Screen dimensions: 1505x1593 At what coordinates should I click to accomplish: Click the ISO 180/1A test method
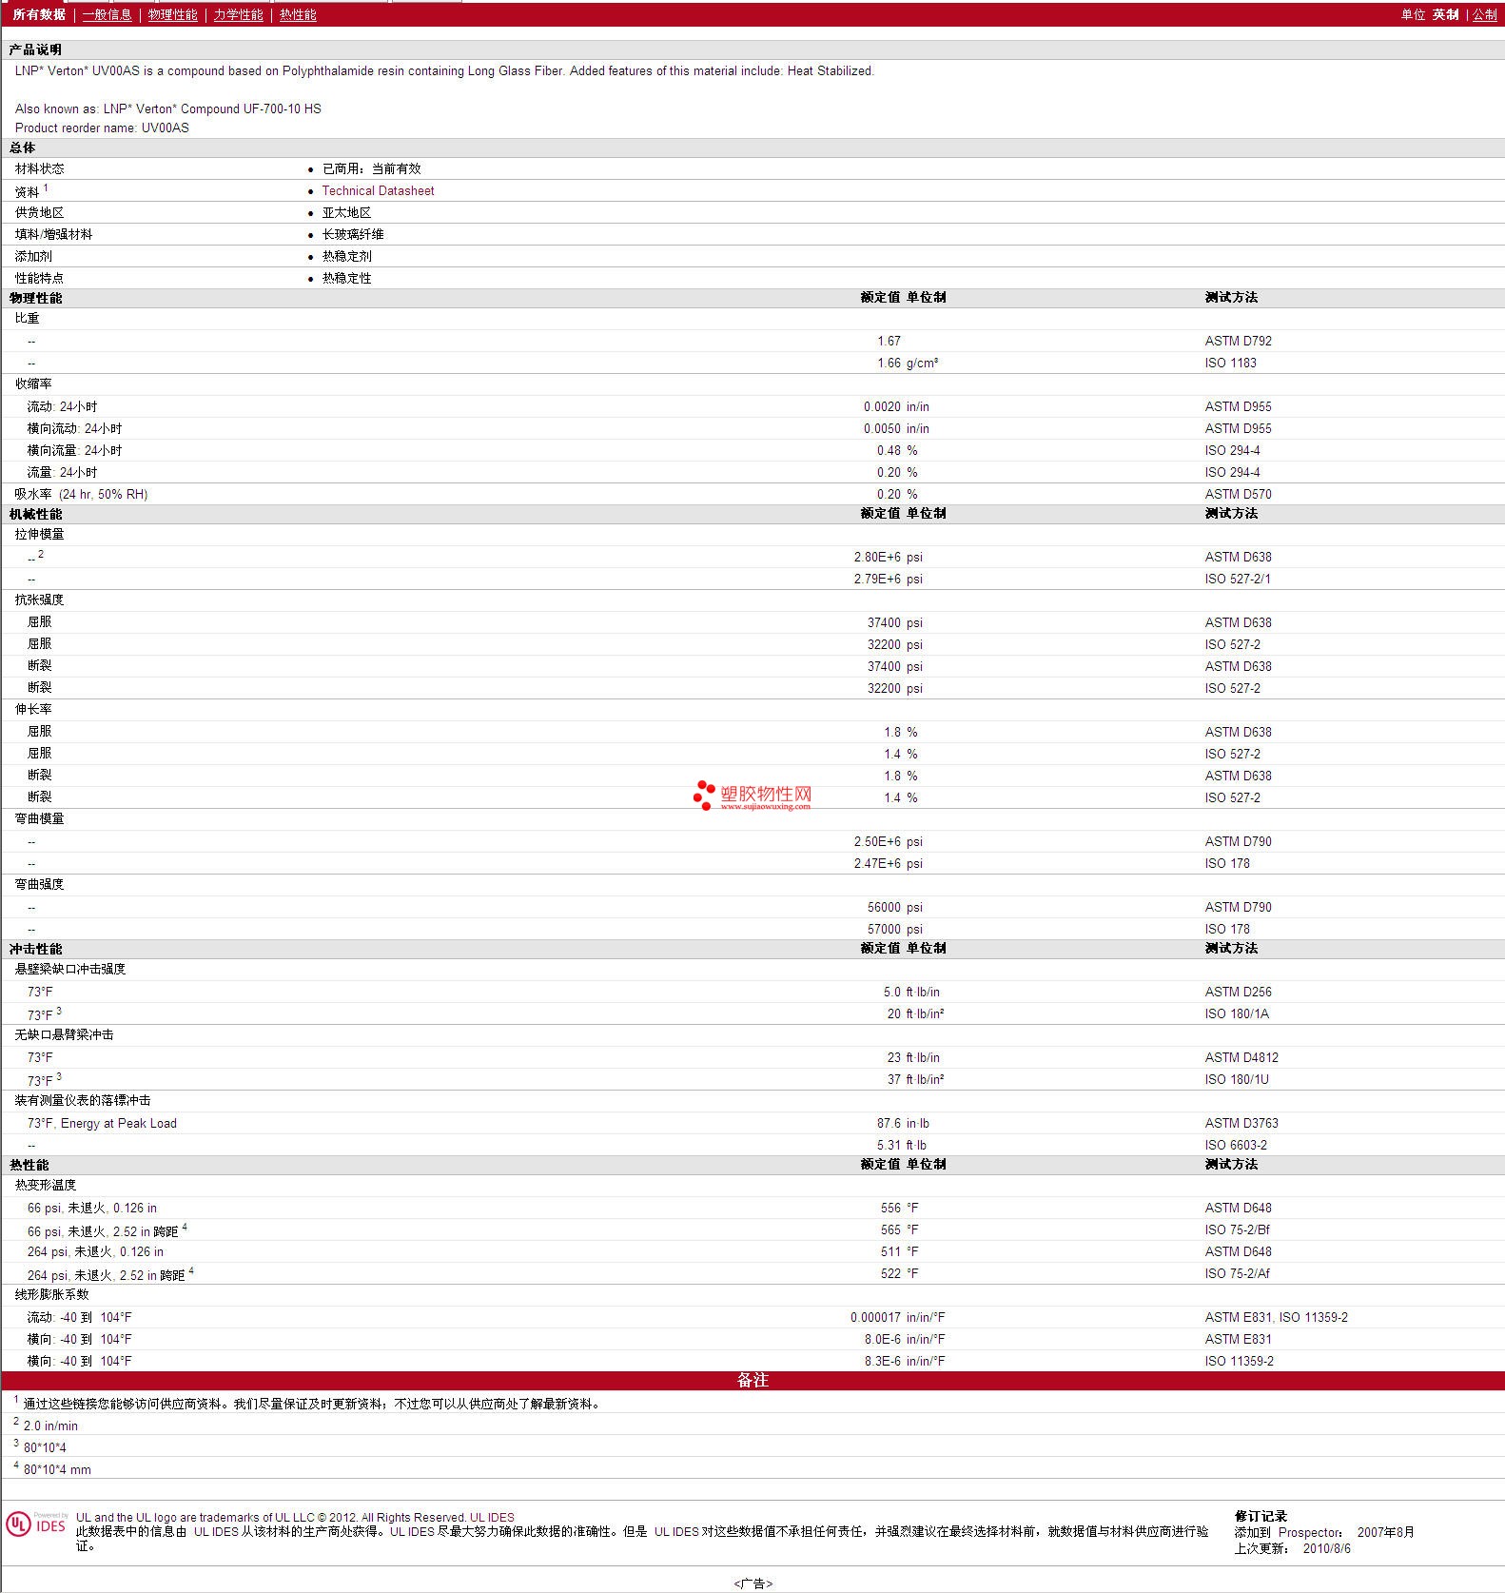[1237, 1013]
